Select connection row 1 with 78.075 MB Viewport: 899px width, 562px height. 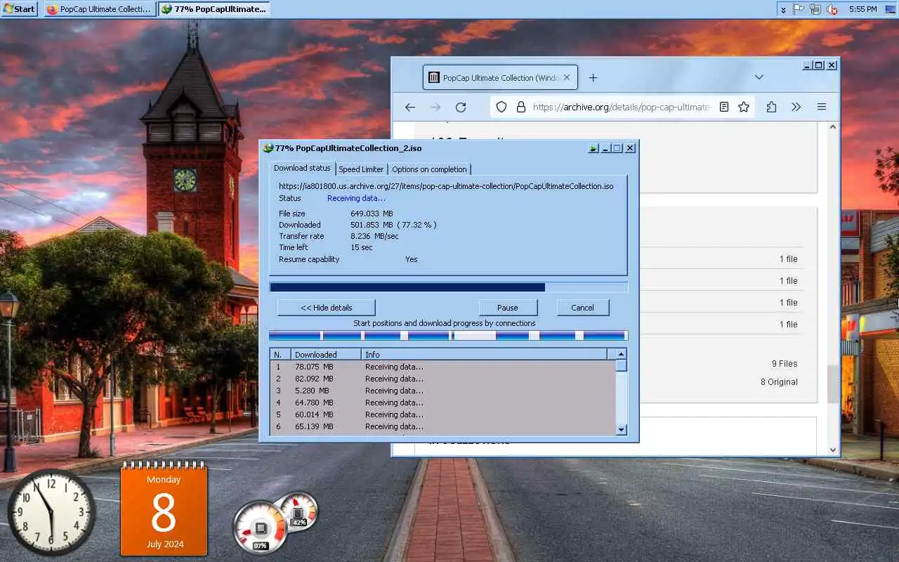click(x=443, y=367)
